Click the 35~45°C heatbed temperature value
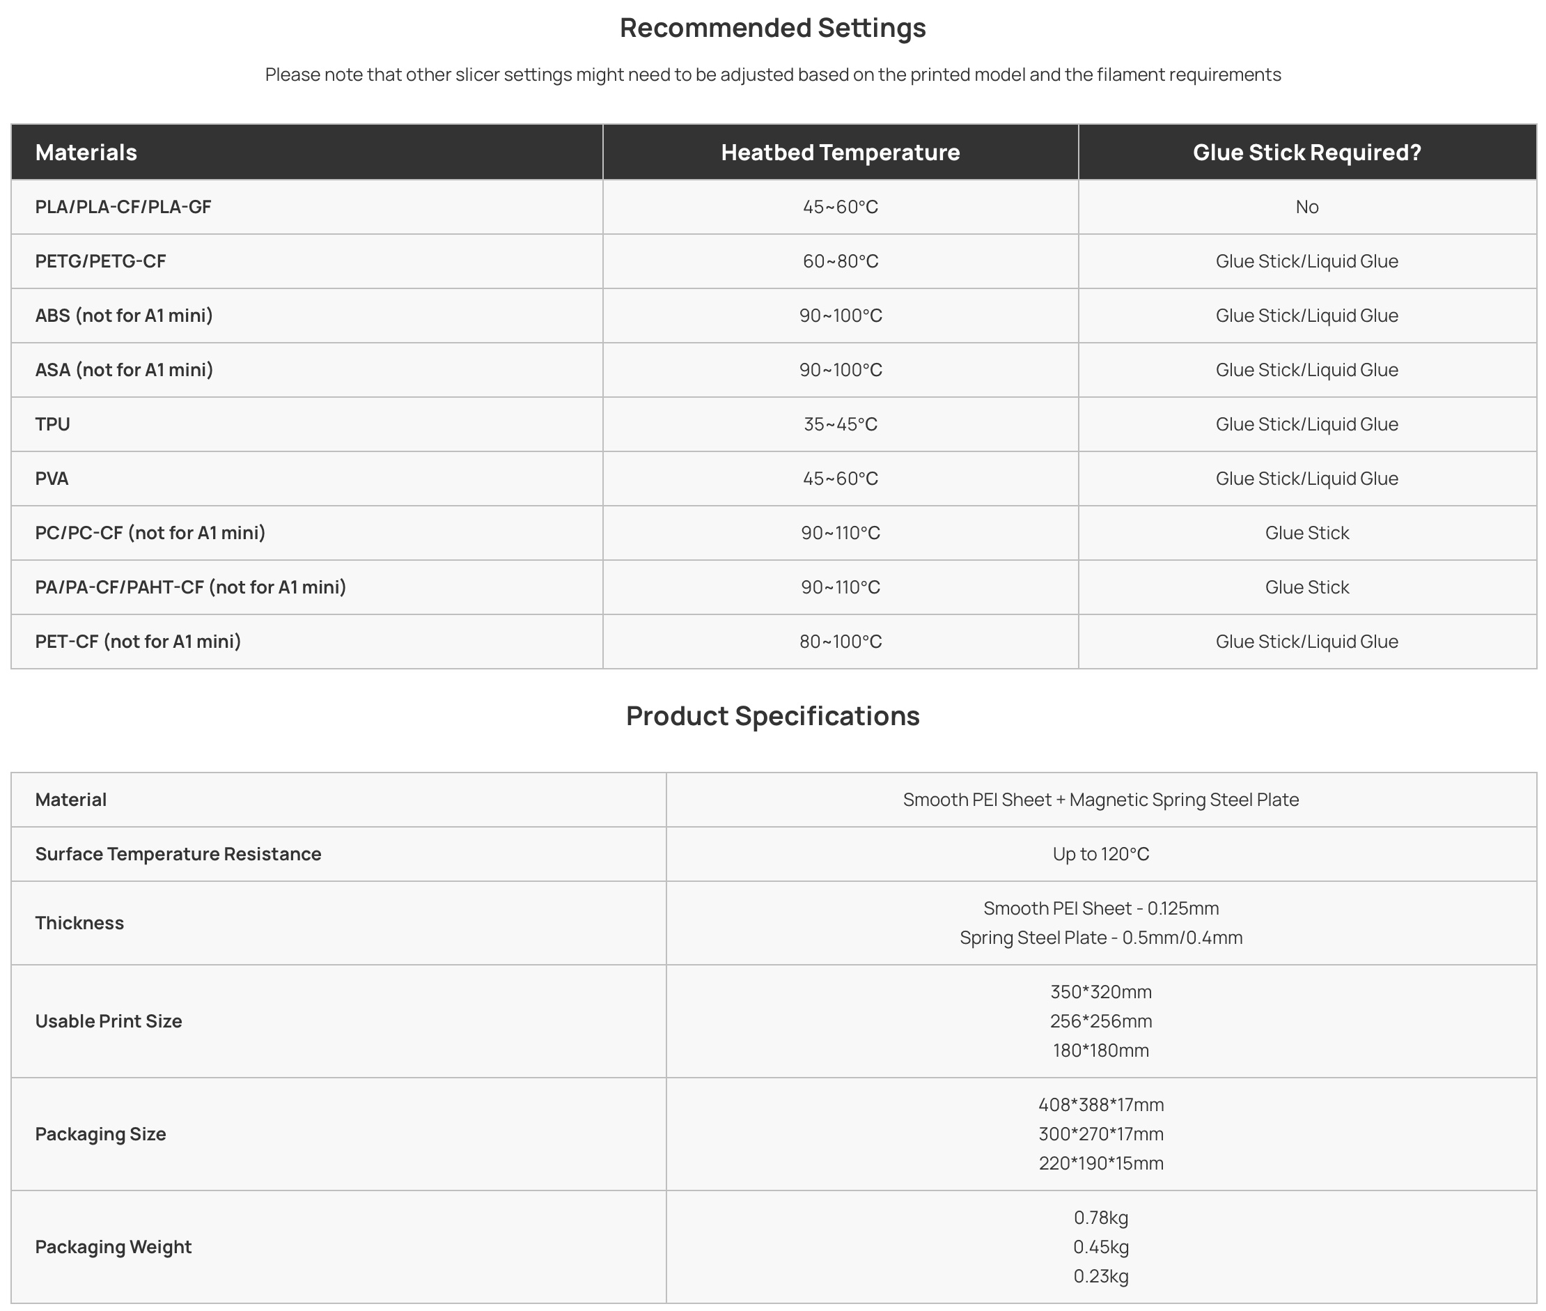The height and width of the screenshot is (1311, 1546). pyautogui.click(x=841, y=424)
